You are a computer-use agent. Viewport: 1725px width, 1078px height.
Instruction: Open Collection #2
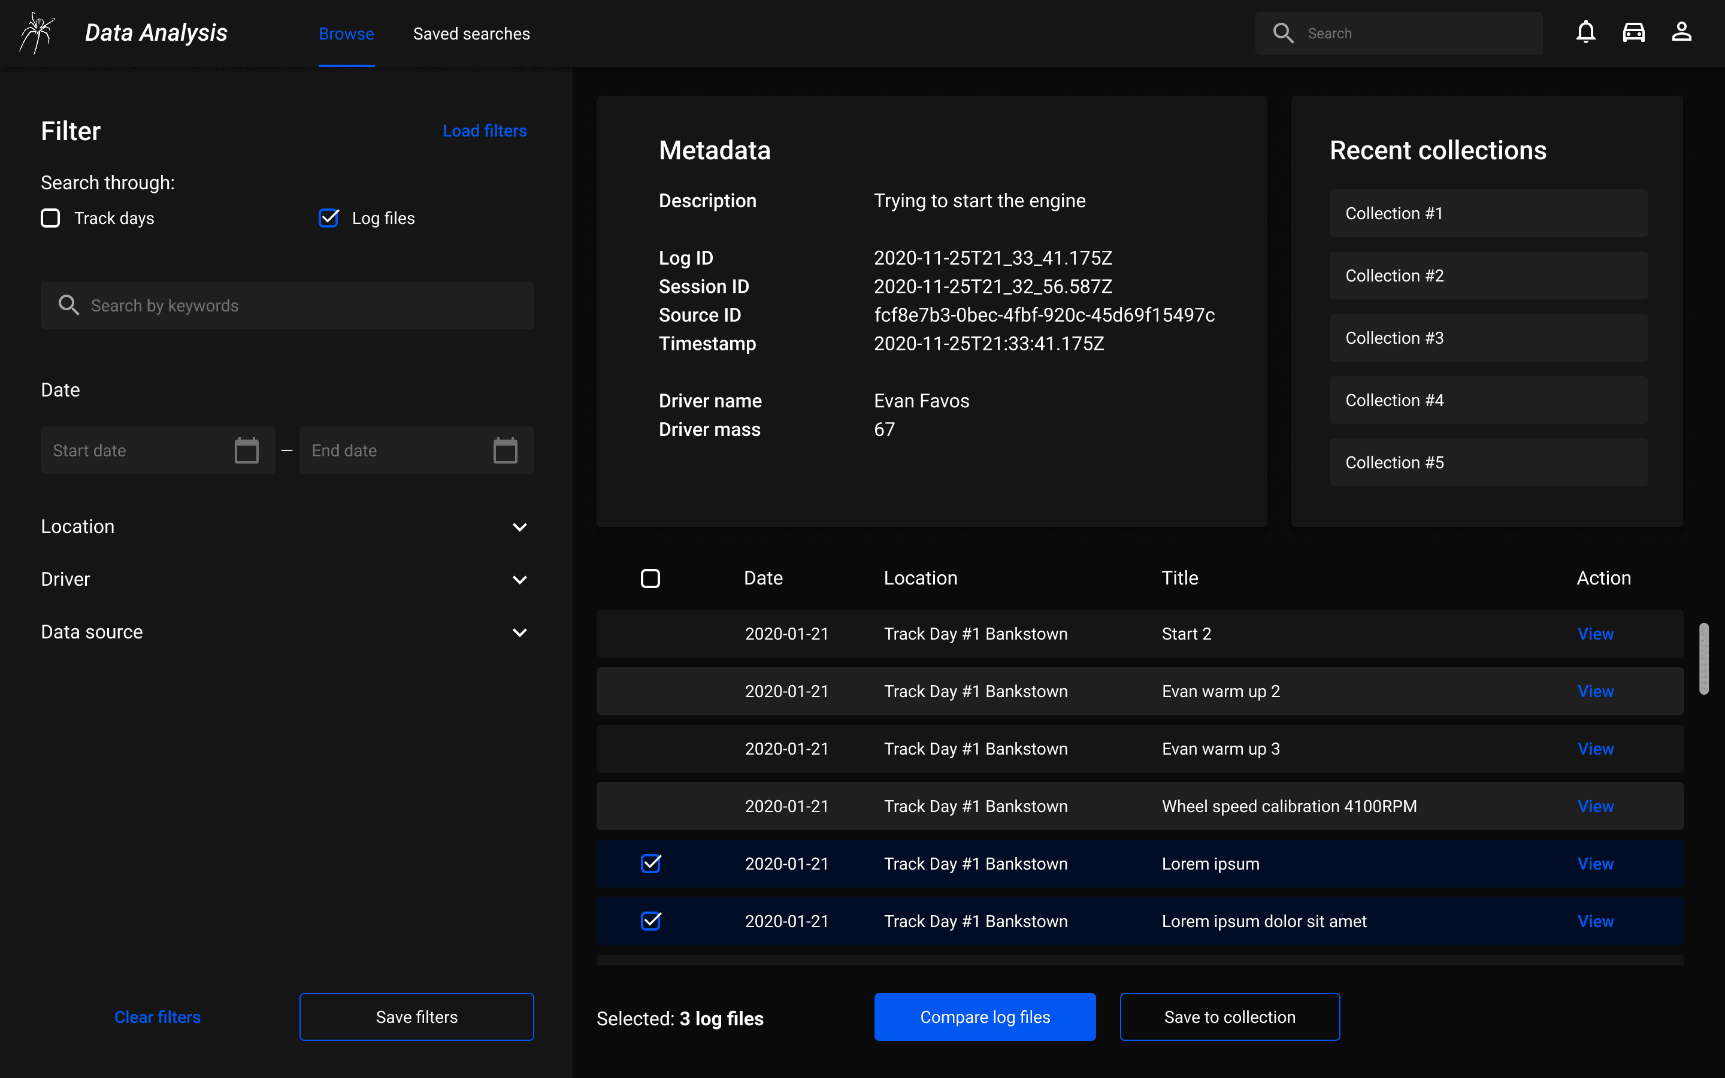1488,275
